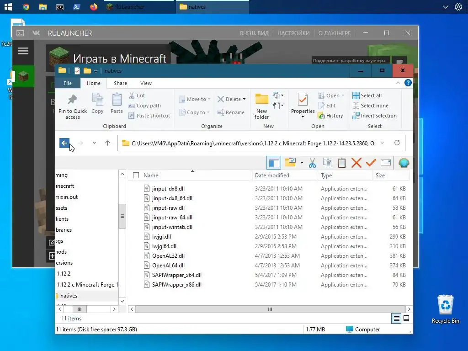Open Properties from the ribbon
Screen dimensions: 468x351
(303, 106)
